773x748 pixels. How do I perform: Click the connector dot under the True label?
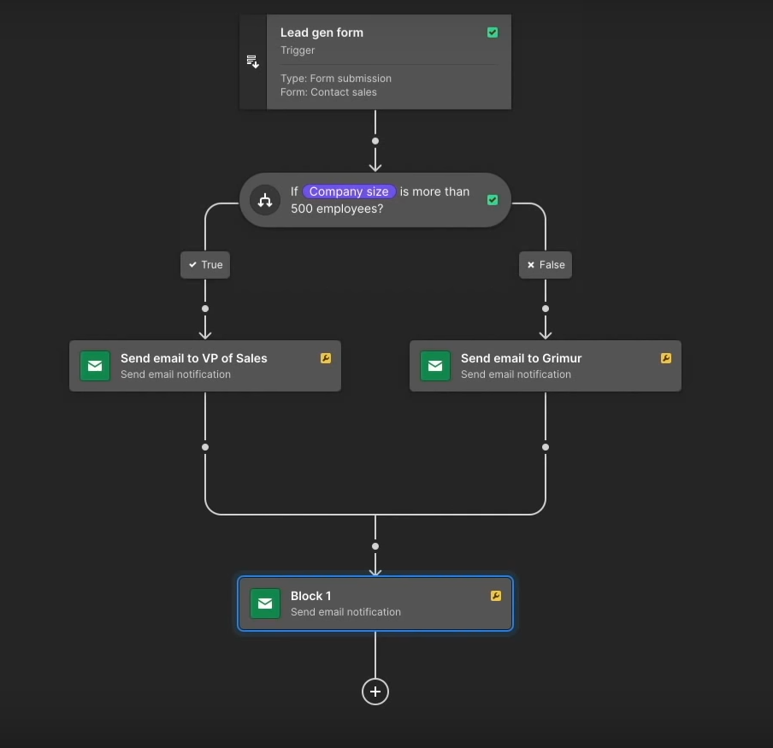205,309
